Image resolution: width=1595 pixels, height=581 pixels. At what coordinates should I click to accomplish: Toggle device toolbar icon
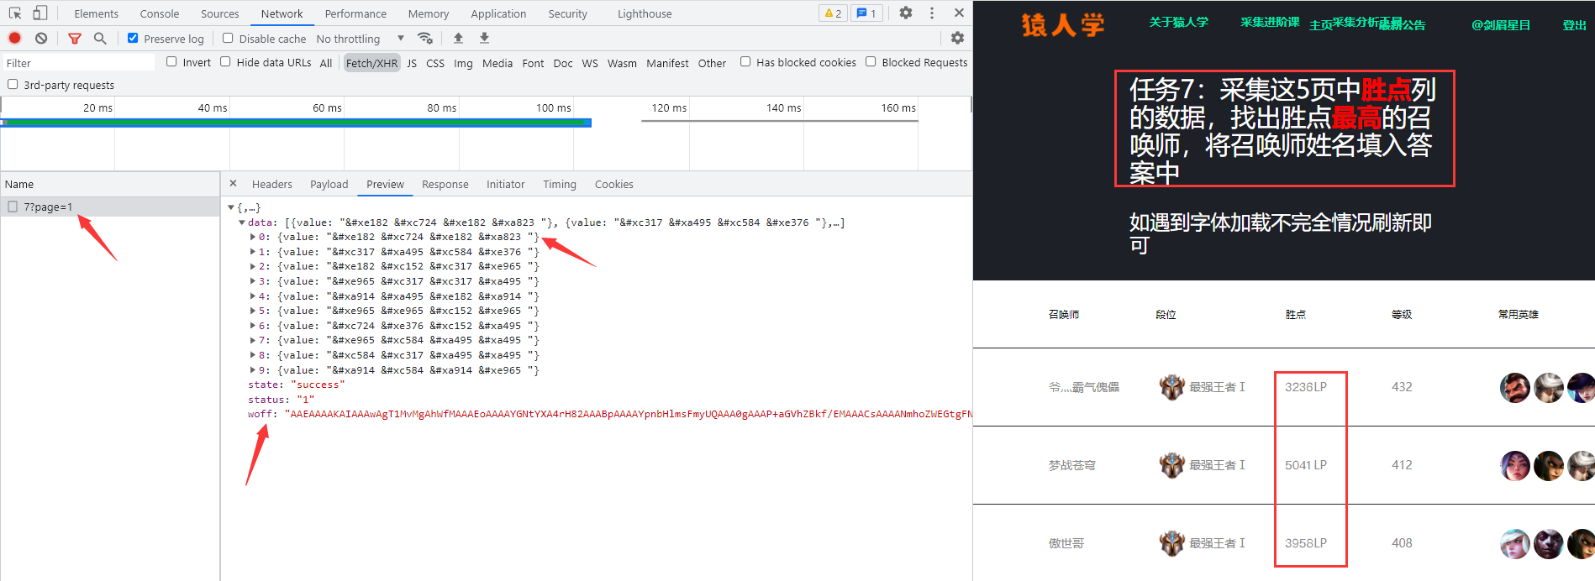(x=39, y=13)
